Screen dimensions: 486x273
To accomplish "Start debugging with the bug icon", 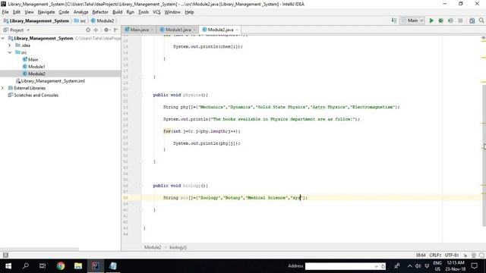I will coord(440,20).
